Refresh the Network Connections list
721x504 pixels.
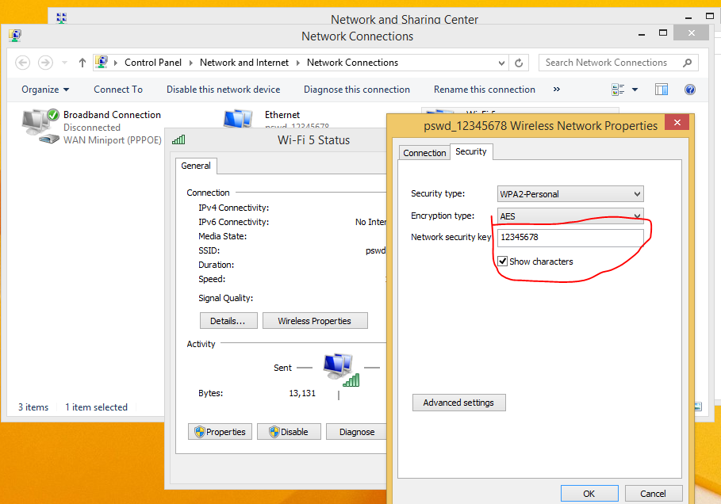[517, 62]
